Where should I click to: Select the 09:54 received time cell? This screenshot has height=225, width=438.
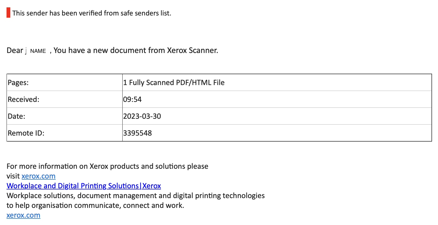[x=132, y=99]
